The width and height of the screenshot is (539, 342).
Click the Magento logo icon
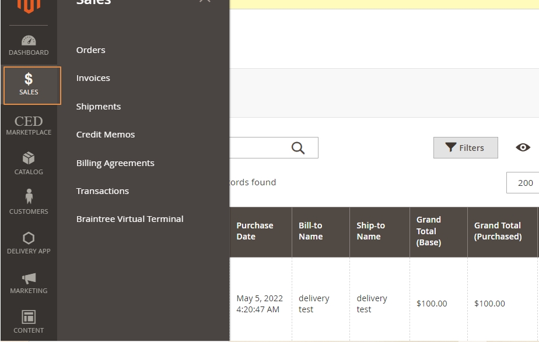29,6
